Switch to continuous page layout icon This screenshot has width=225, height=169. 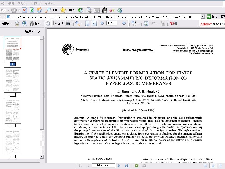point(213,166)
